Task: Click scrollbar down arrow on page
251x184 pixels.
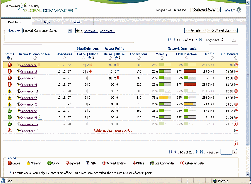Action: pos(248,174)
